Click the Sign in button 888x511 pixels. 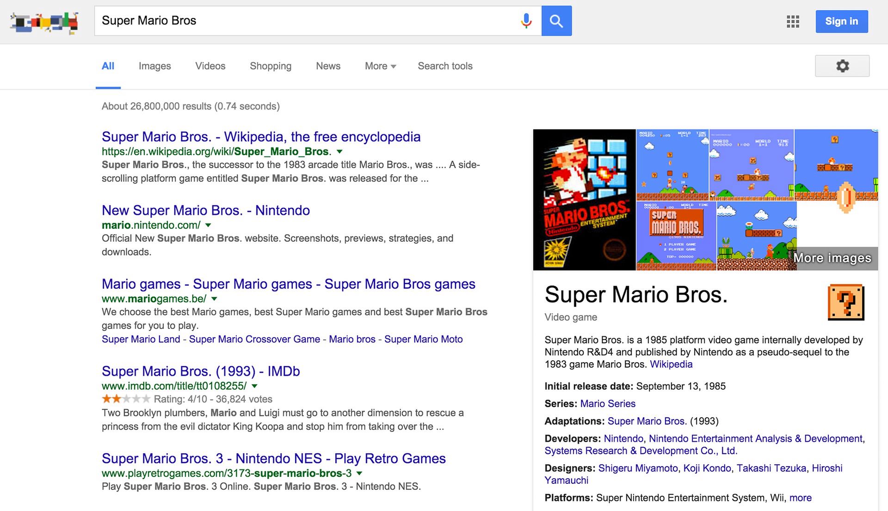pyautogui.click(x=841, y=21)
